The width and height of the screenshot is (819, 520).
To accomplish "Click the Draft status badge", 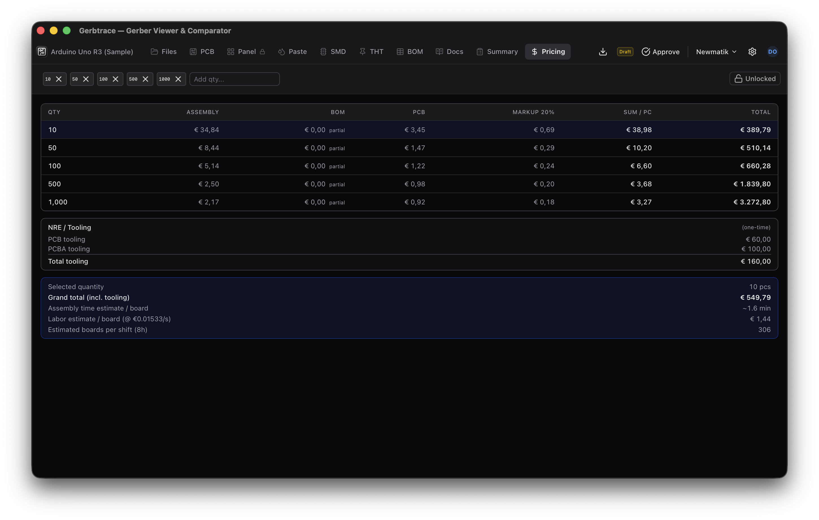I will click(625, 52).
